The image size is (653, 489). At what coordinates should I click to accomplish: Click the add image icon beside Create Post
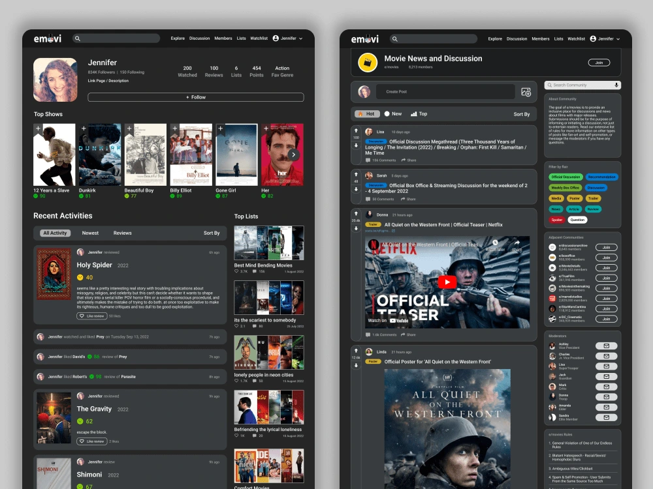tap(526, 92)
